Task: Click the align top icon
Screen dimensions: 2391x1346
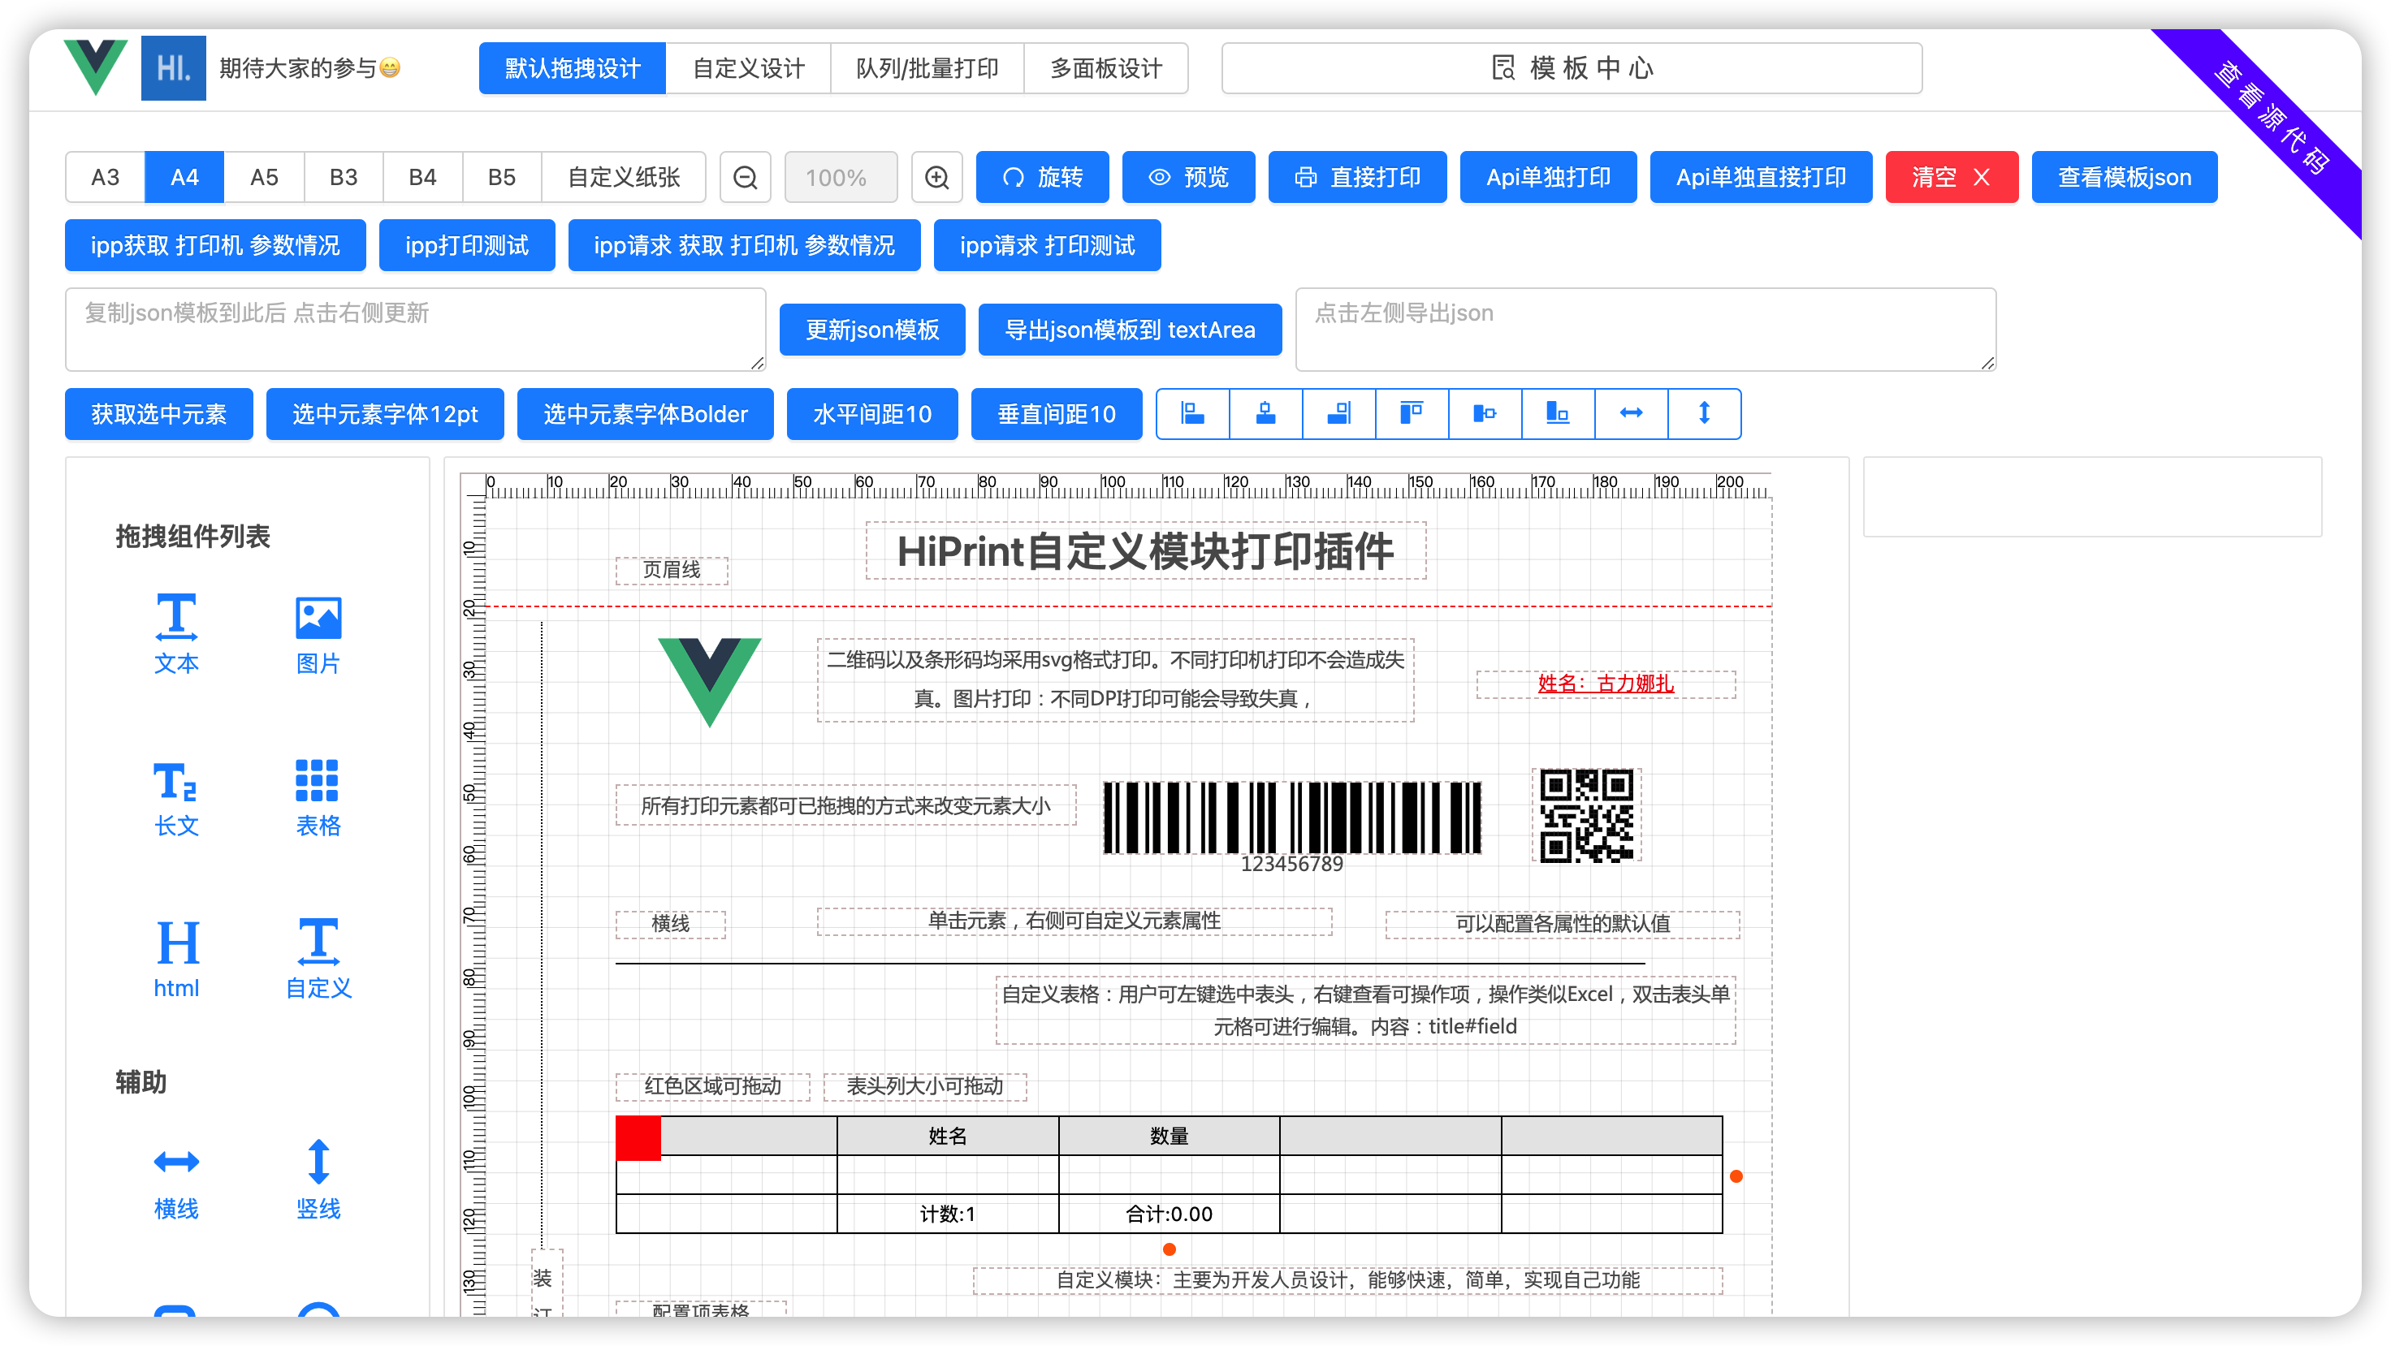Action: click(x=1412, y=412)
